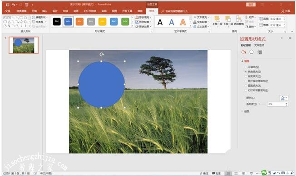Screen dimensions: 296x176
Task: Apply the light blue Abc shape style
Action: [114, 21]
